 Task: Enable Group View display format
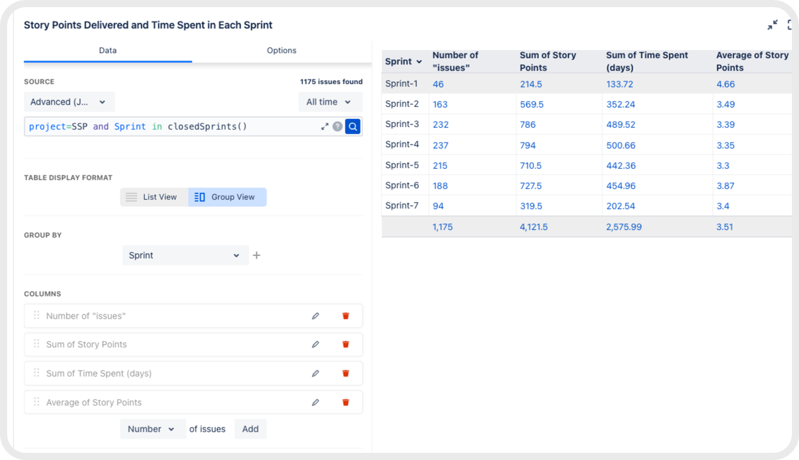click(x=227, y=197)
